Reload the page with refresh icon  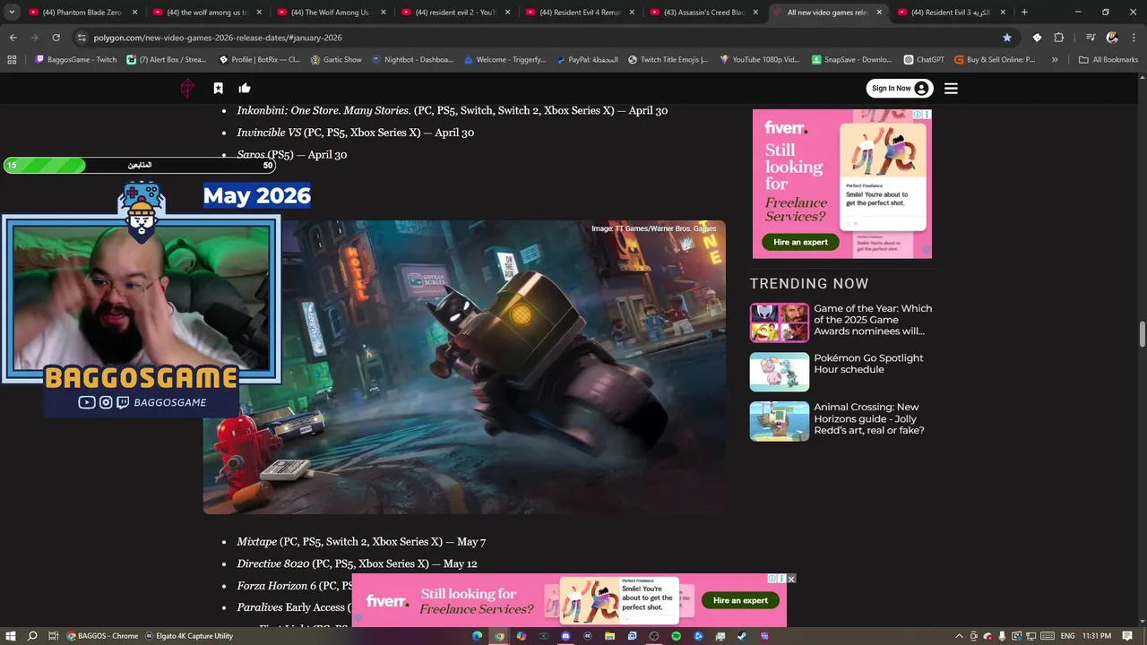(56, 38)
